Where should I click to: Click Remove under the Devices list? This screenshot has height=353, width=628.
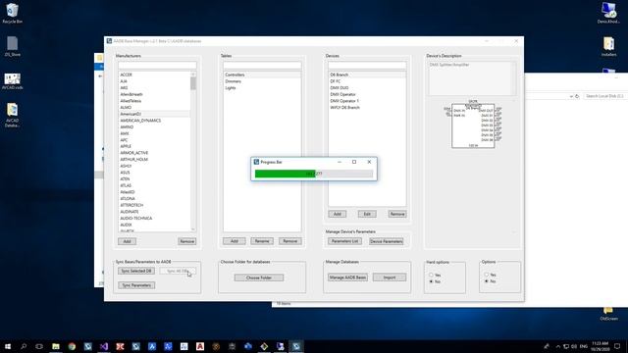(x=396, y=214)
